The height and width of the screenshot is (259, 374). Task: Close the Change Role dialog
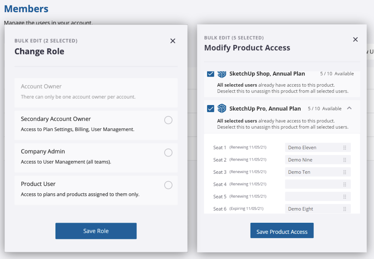[x=173, y=41]
